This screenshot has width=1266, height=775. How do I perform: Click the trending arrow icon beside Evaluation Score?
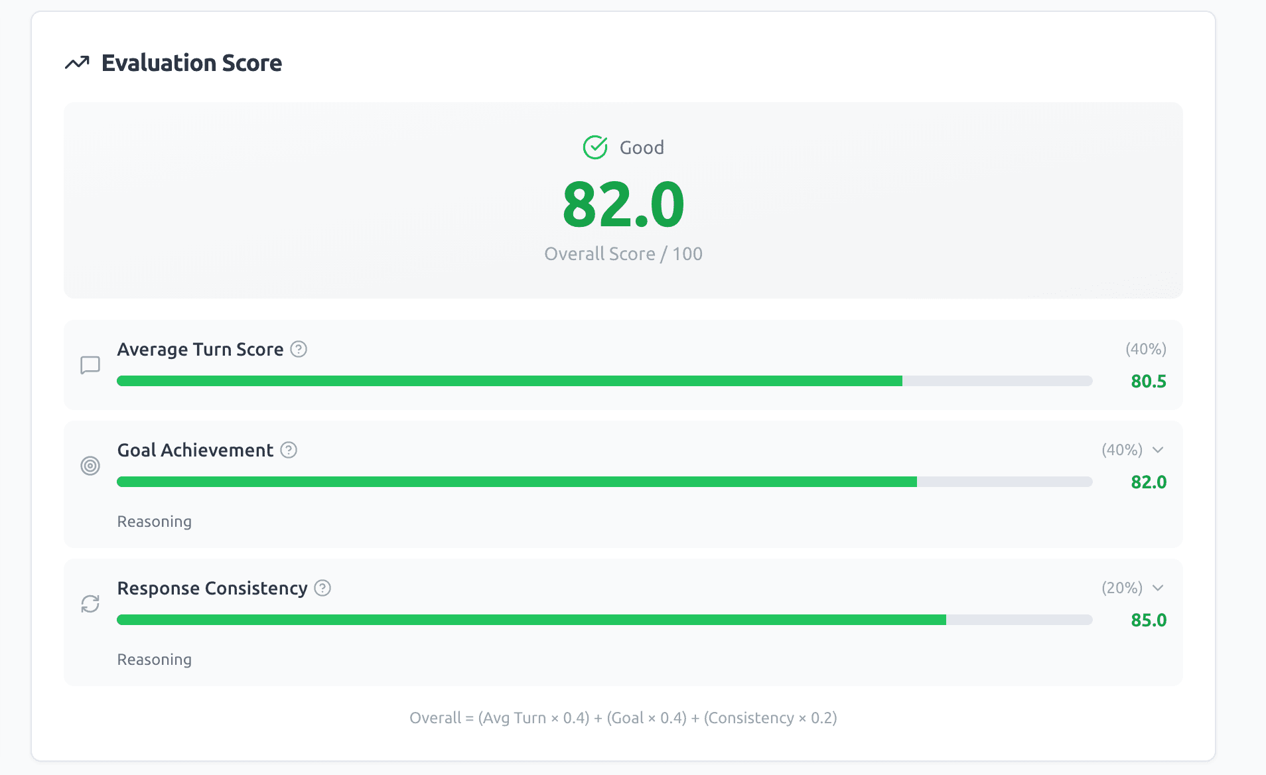click(78, 62)
